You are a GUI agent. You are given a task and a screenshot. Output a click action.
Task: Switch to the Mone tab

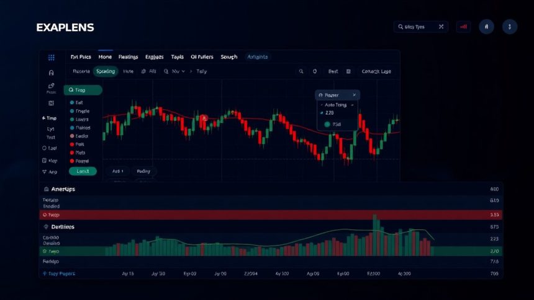pos(104,56)
